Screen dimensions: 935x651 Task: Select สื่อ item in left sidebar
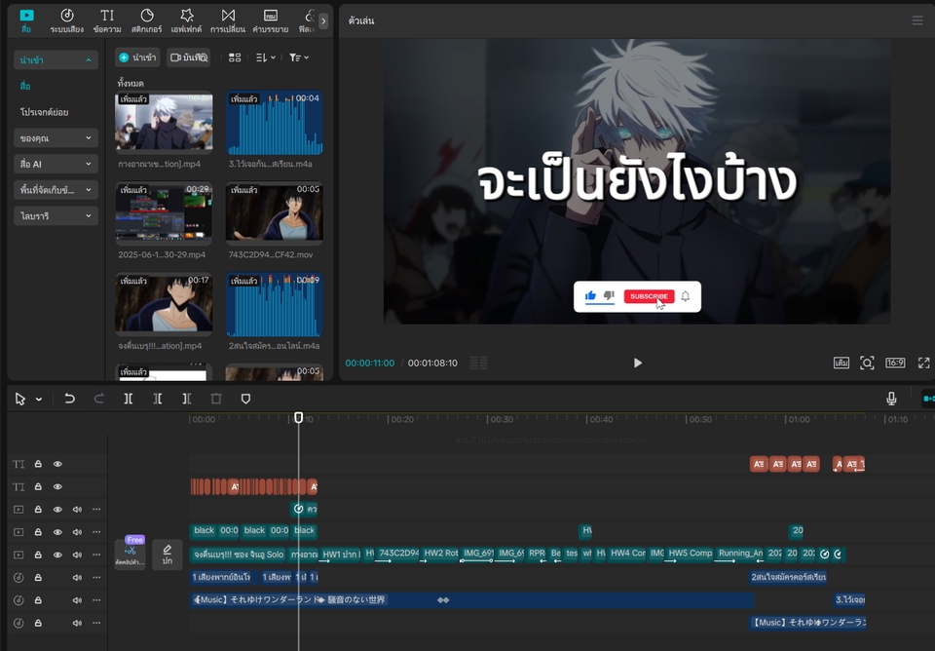(x=25, y=86)
